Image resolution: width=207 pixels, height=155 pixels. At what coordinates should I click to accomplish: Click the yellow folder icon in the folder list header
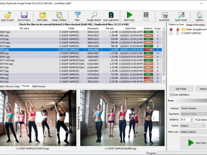[x=183, y=29]
